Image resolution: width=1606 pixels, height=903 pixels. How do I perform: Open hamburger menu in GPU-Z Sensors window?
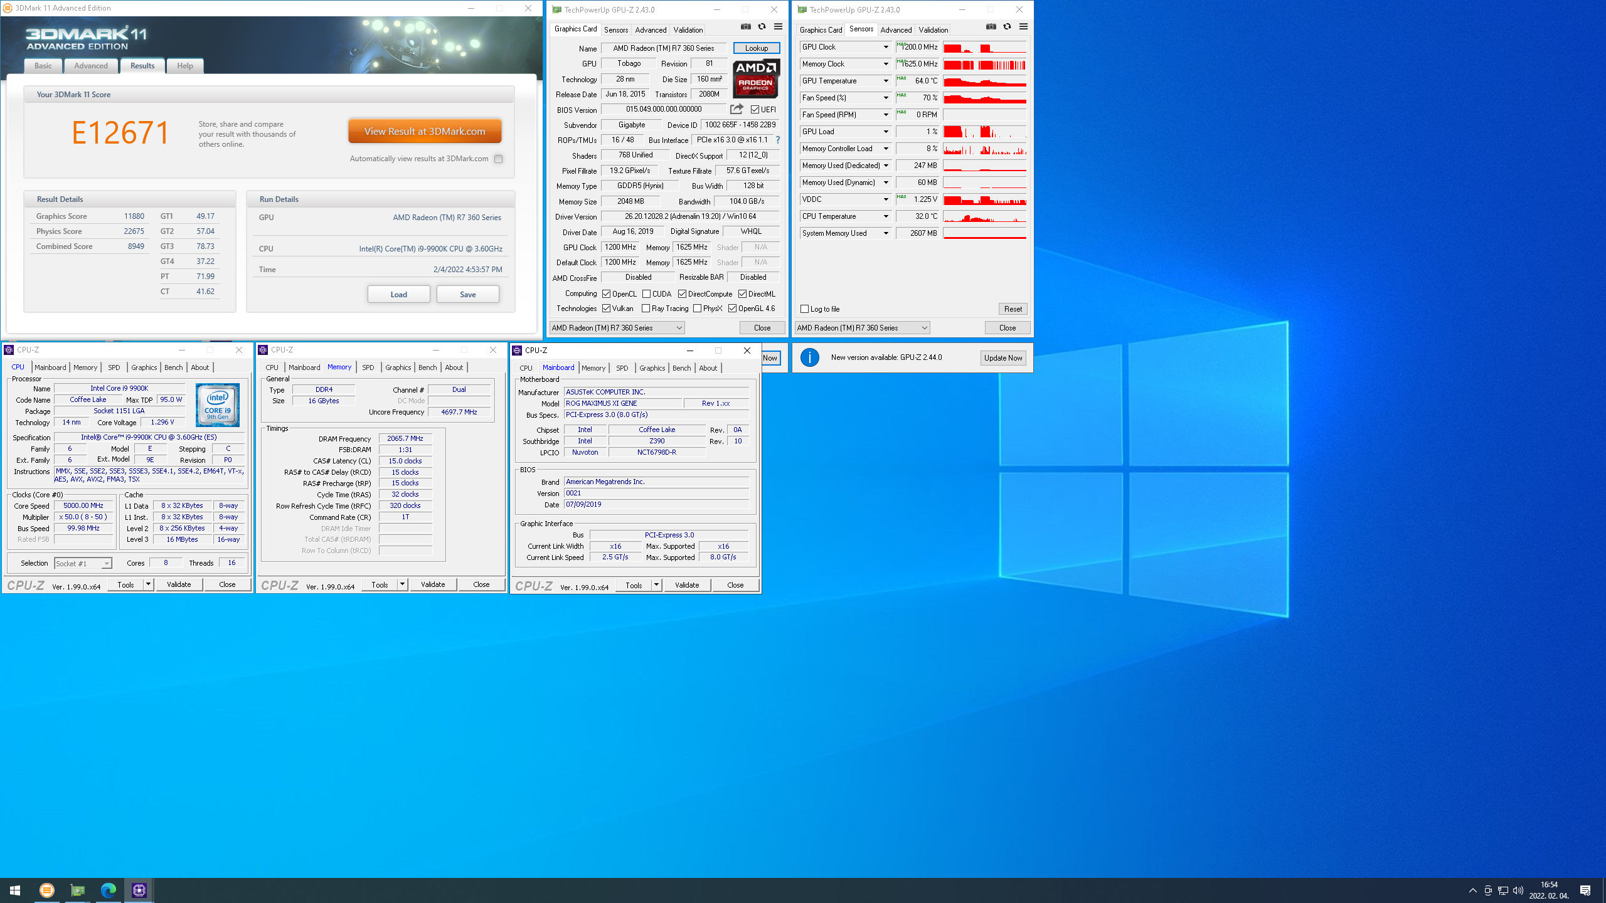click(x=1023, y=27)
